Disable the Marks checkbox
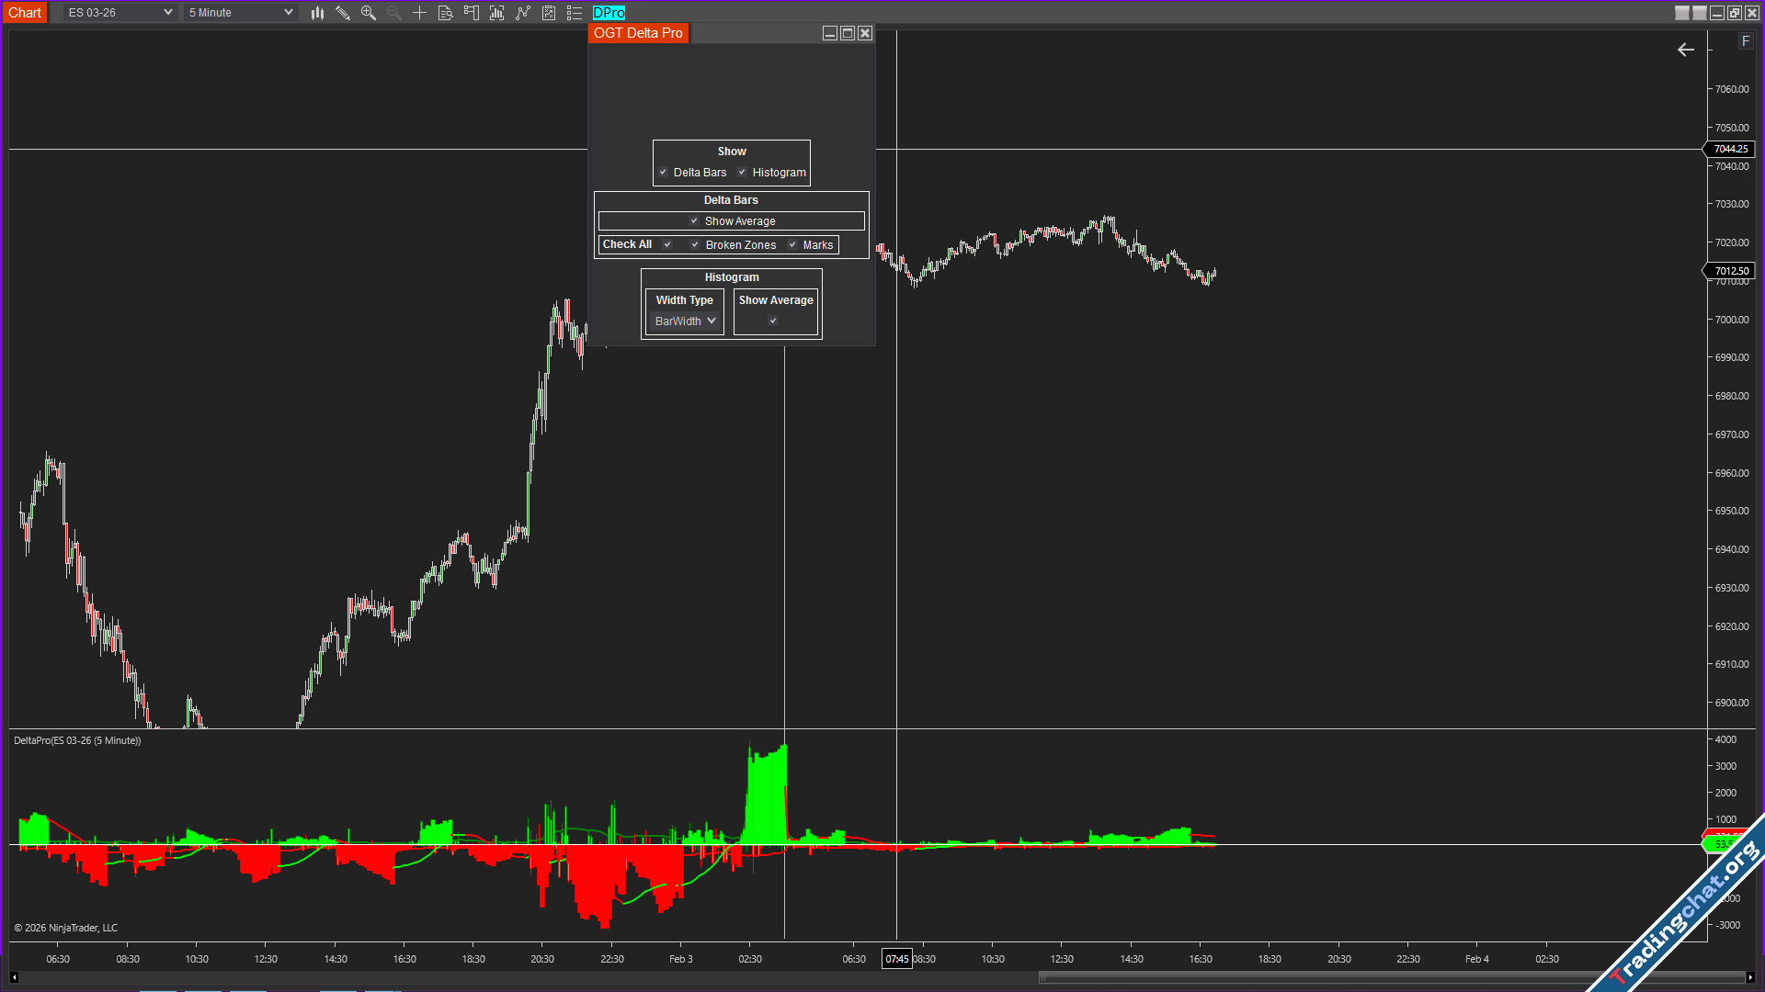Image resolution: width=1765 pixels, height=992 pixels. pos(792,245)
